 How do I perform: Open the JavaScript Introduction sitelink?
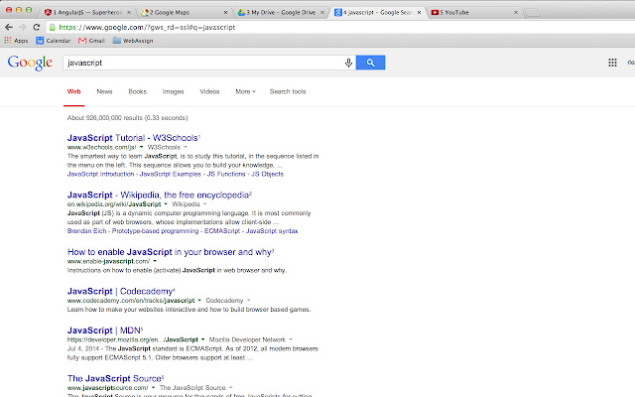tap(100, 174)
